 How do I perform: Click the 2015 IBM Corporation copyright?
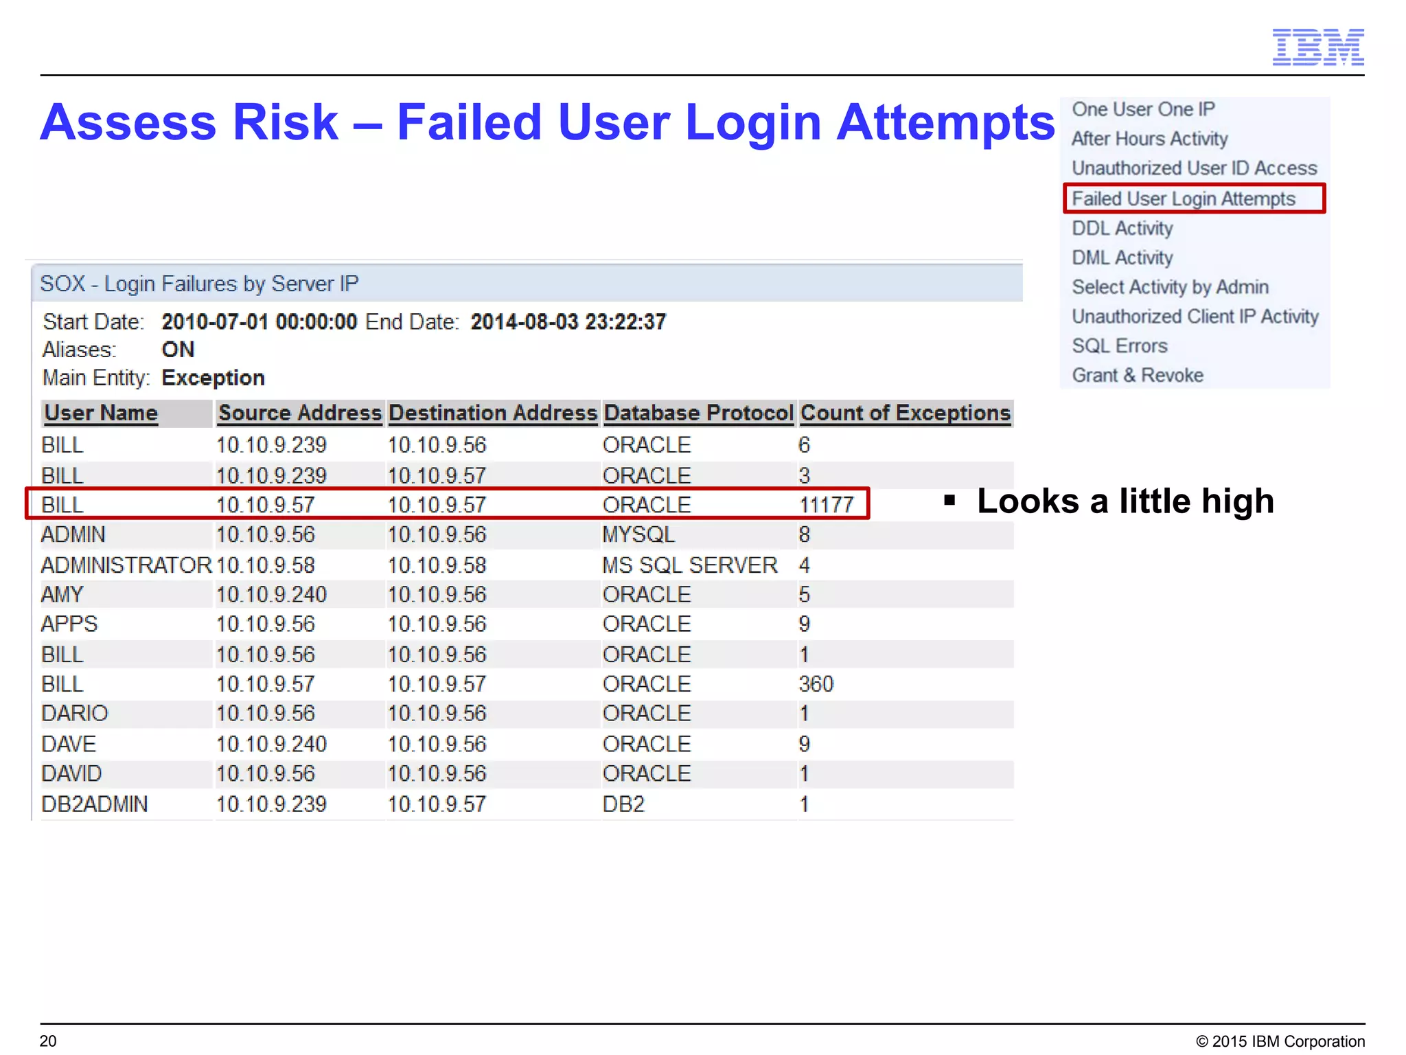click(1280, 1041)
